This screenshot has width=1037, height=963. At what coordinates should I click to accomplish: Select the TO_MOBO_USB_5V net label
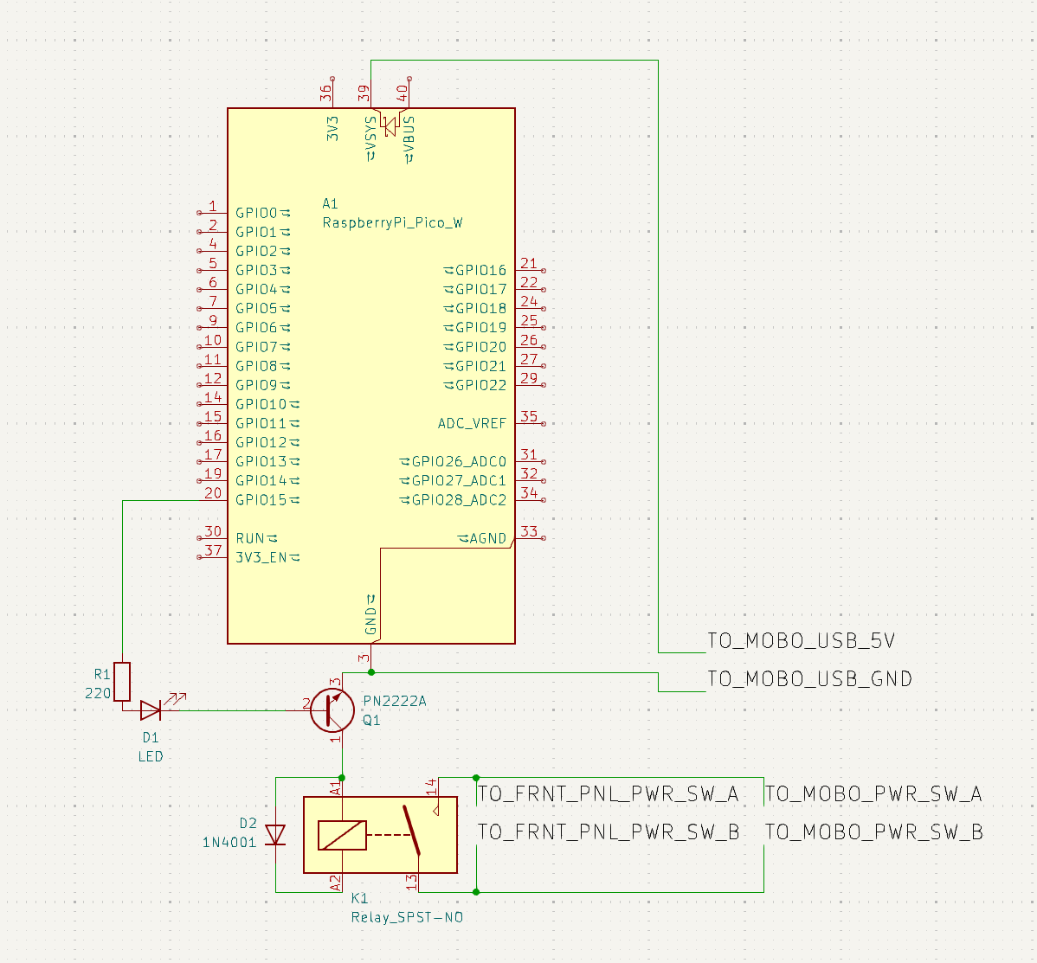(801, 640)
